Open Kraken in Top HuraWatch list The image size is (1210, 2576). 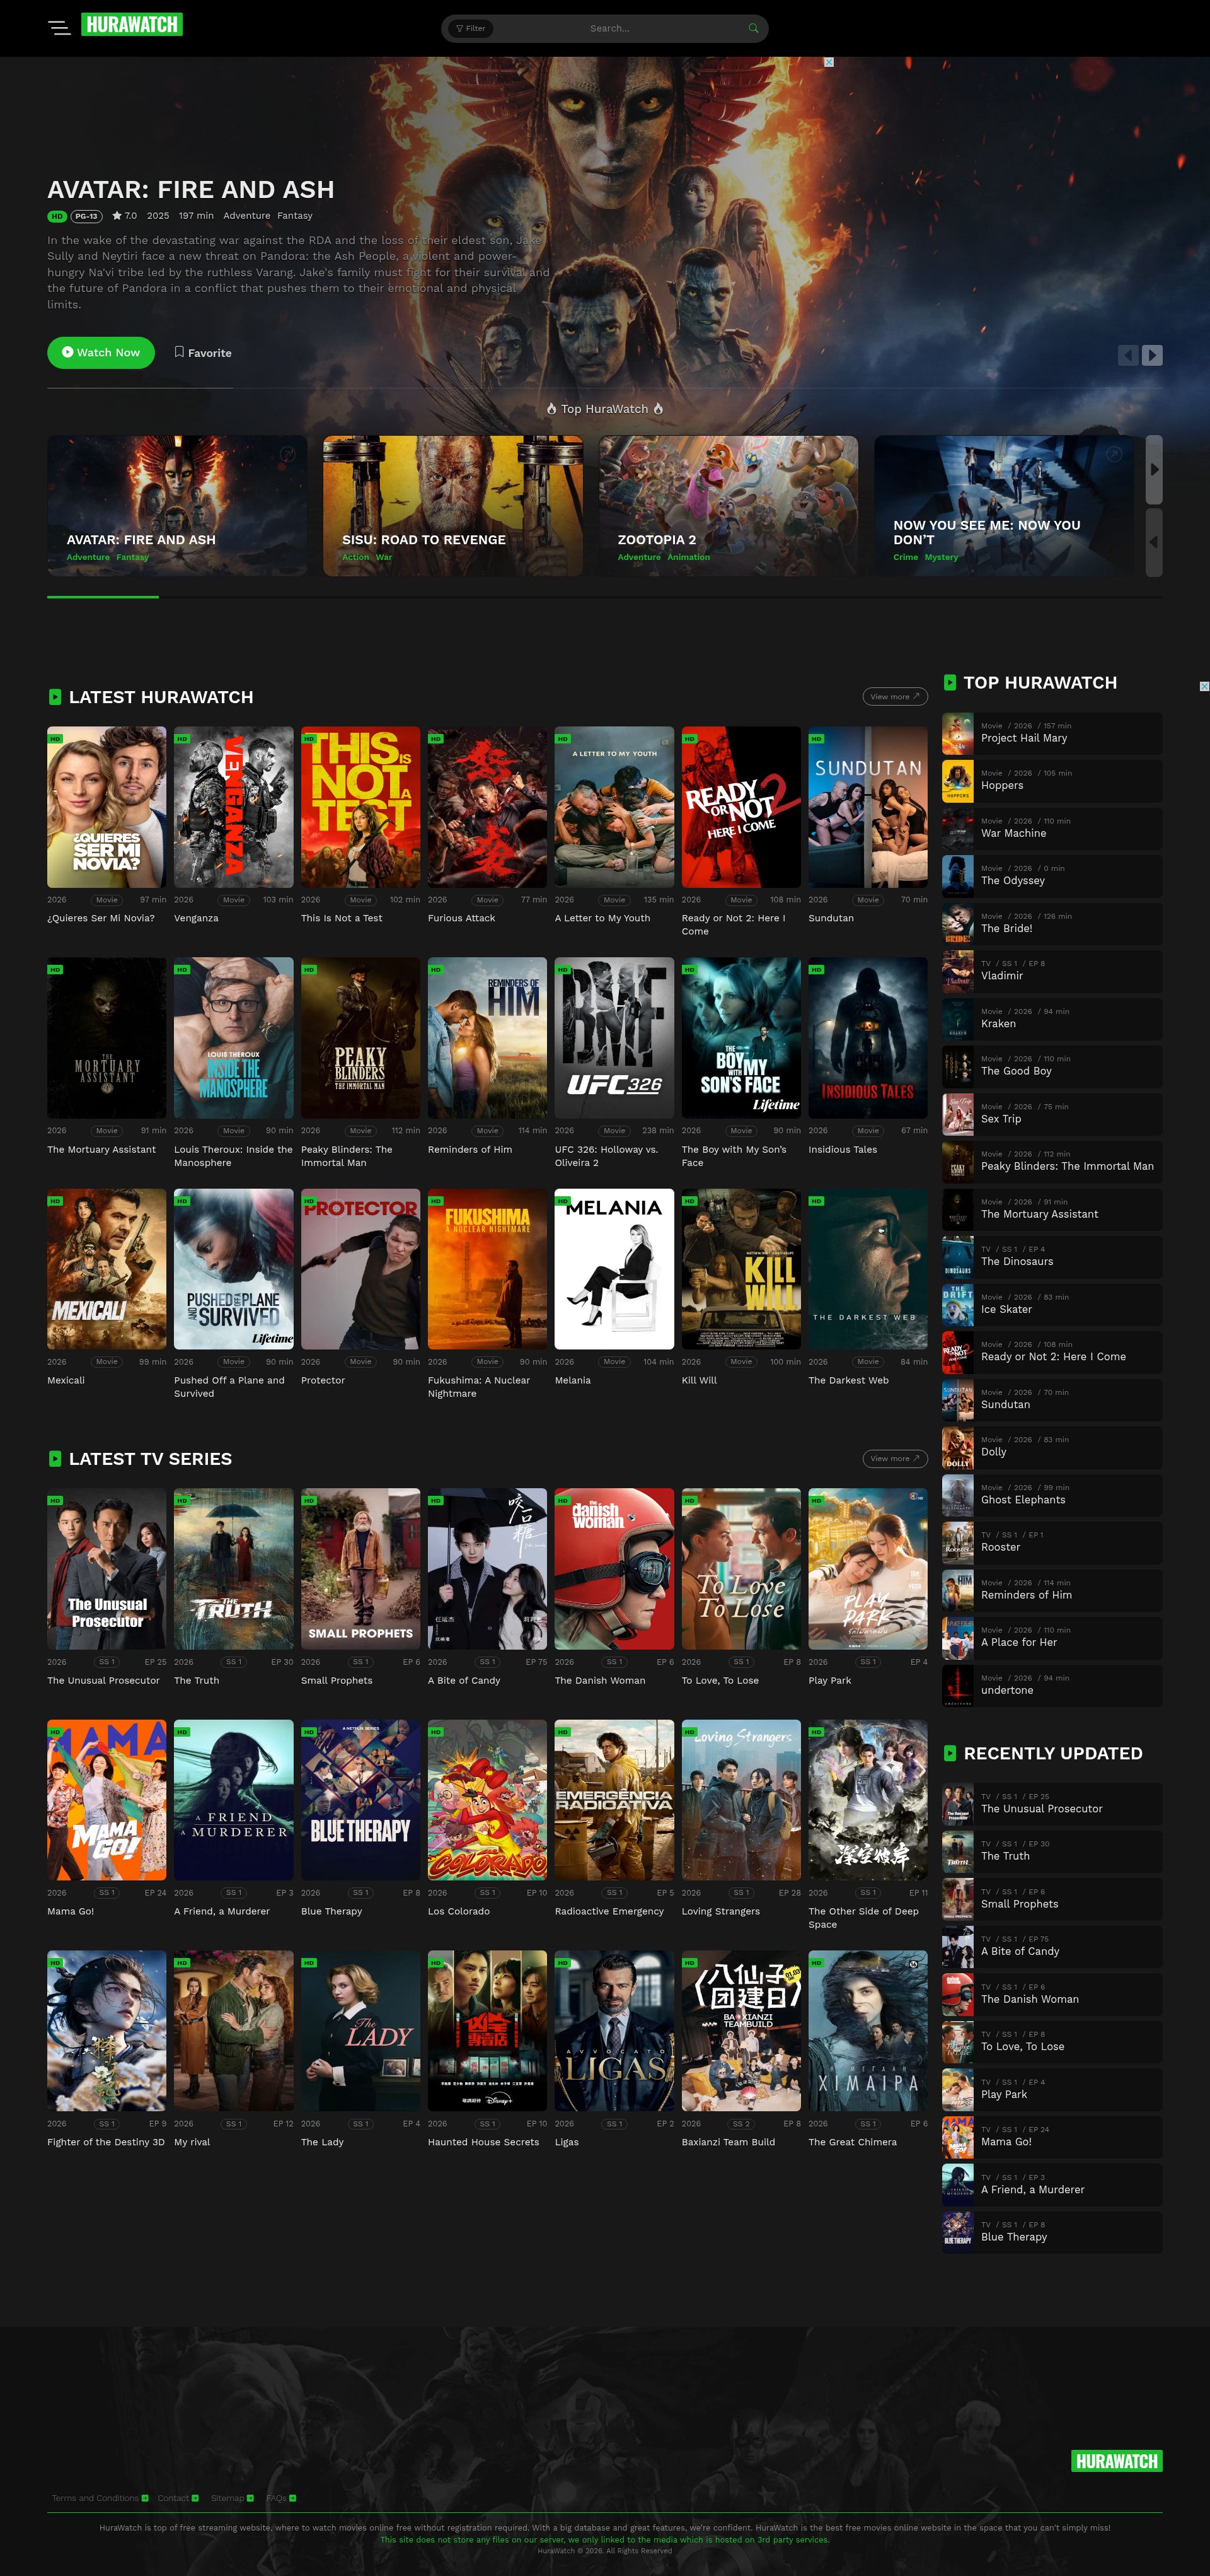(x=1052, y=1019)
